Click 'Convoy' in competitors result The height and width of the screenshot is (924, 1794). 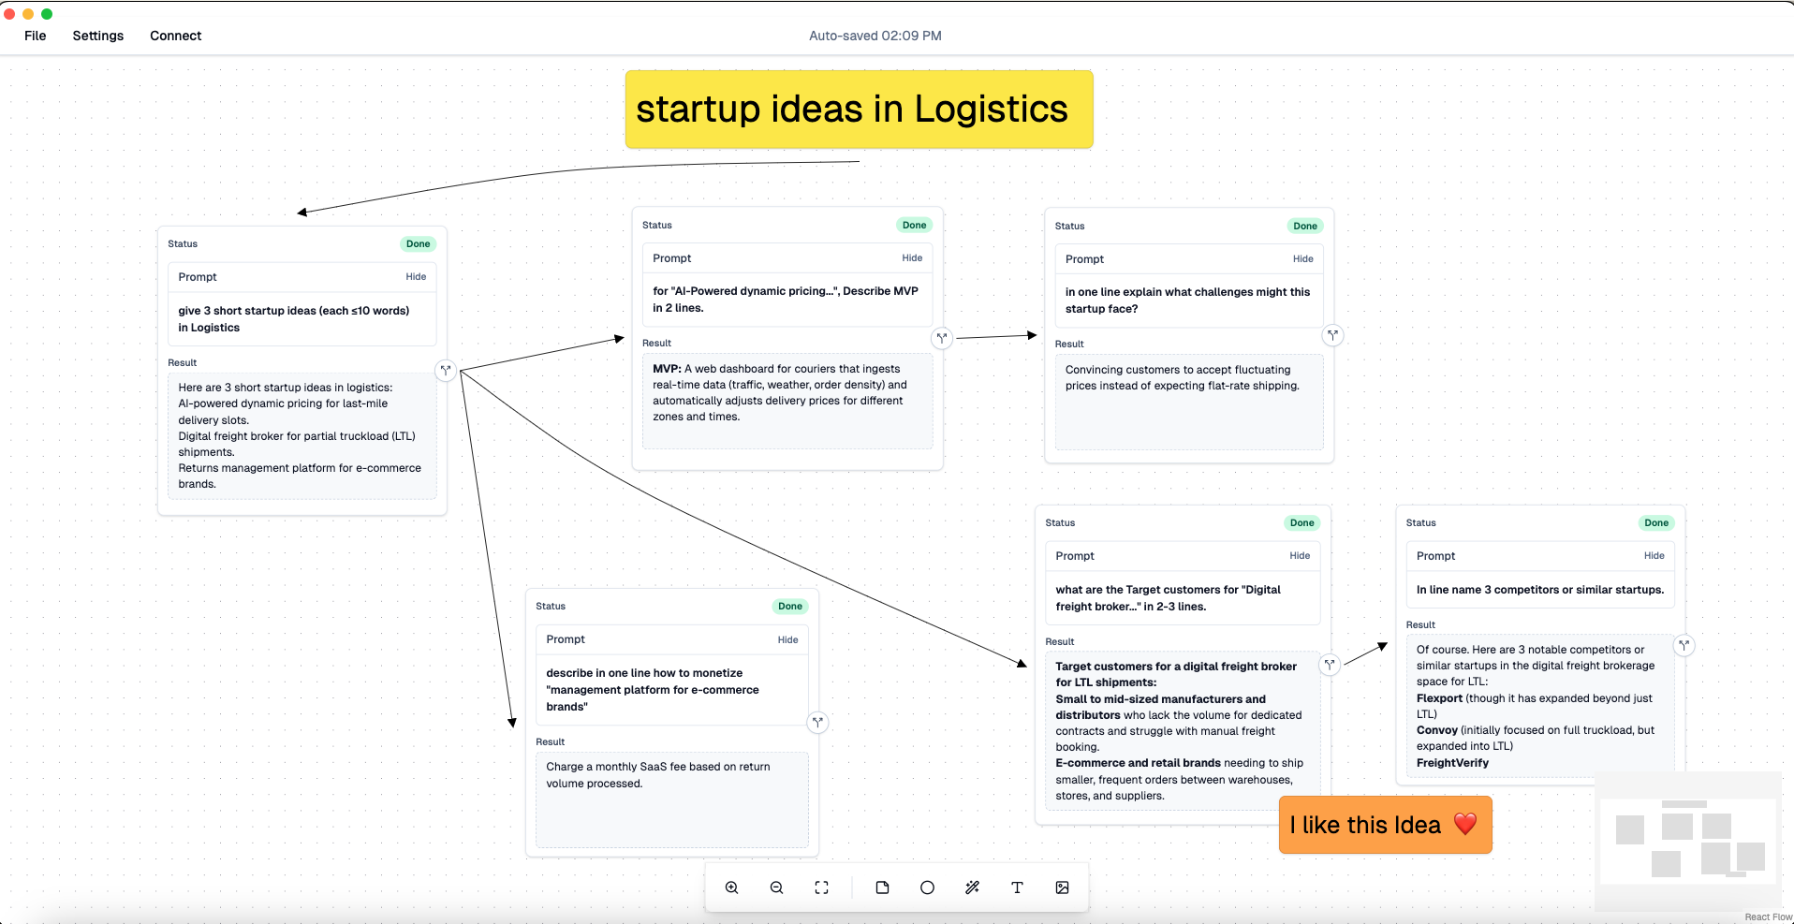click(x=1437, y=730)
